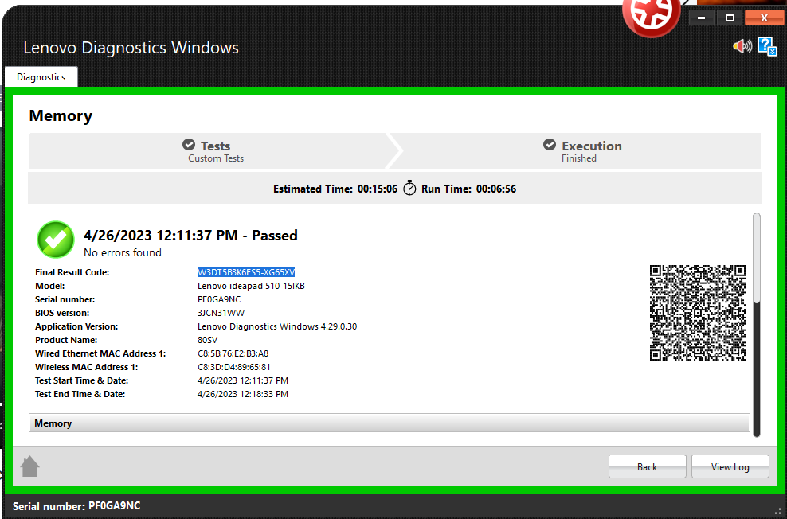Click model value Lenovo ideapad 510-15IKB

click(251, 286)
